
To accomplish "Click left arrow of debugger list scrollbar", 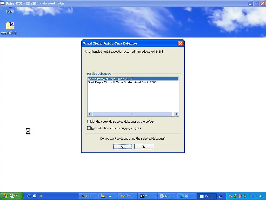I will [90, 114].
